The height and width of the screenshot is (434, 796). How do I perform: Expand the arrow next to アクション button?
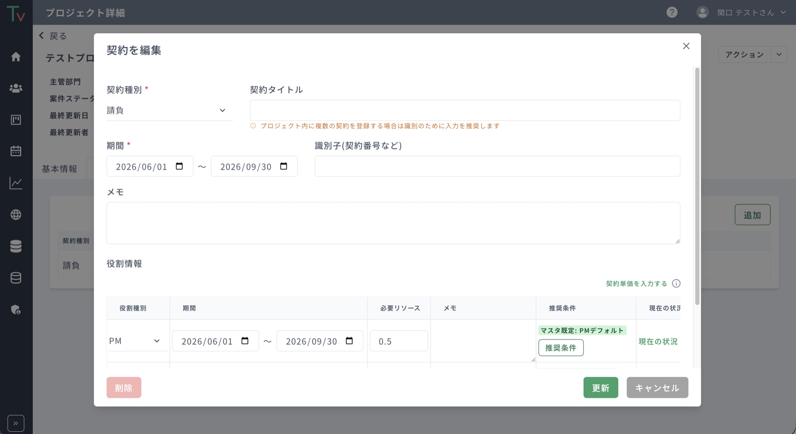[779, 54]
